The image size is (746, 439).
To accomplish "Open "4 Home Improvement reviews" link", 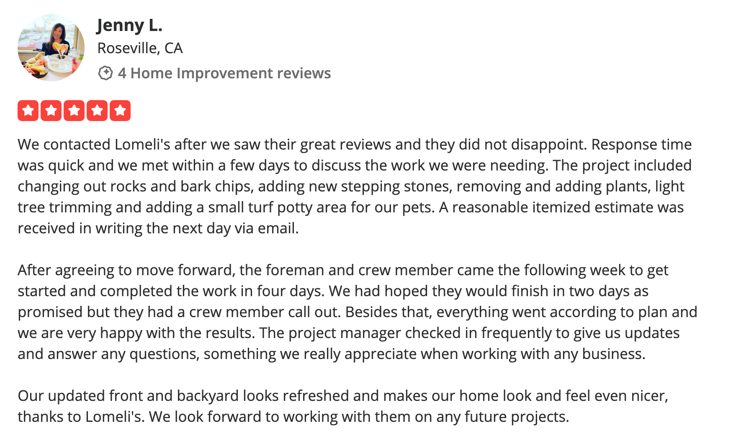I will pyautogui.click(x=224, y=73).
